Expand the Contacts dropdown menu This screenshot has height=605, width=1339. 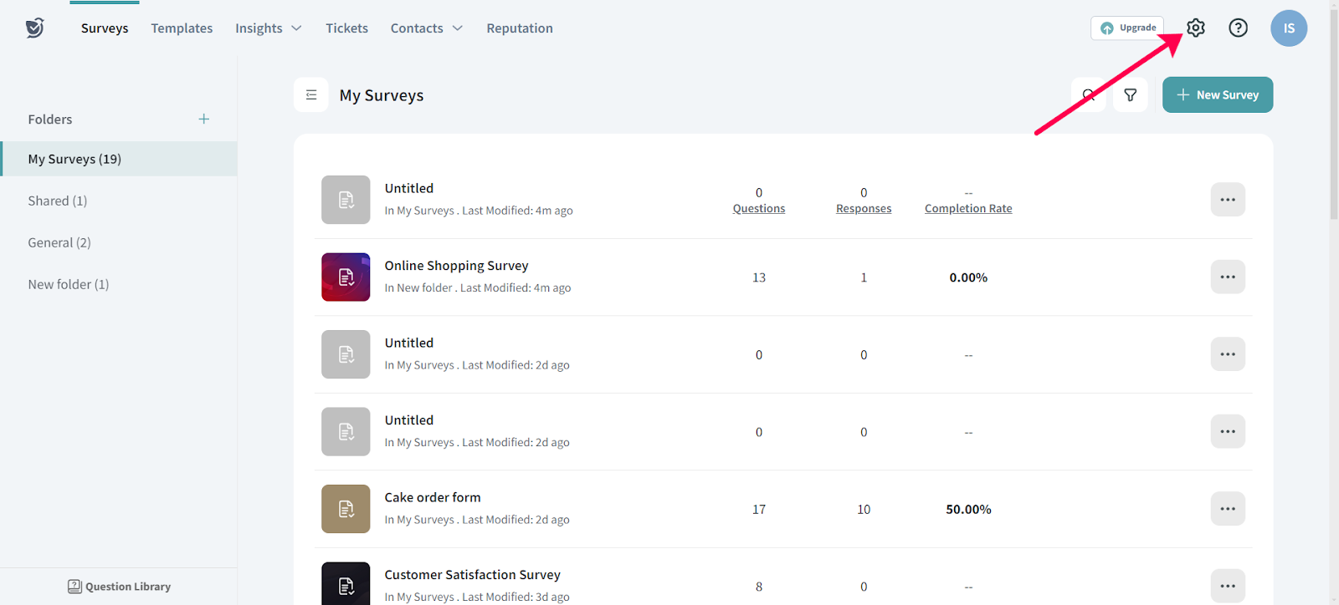426,28
